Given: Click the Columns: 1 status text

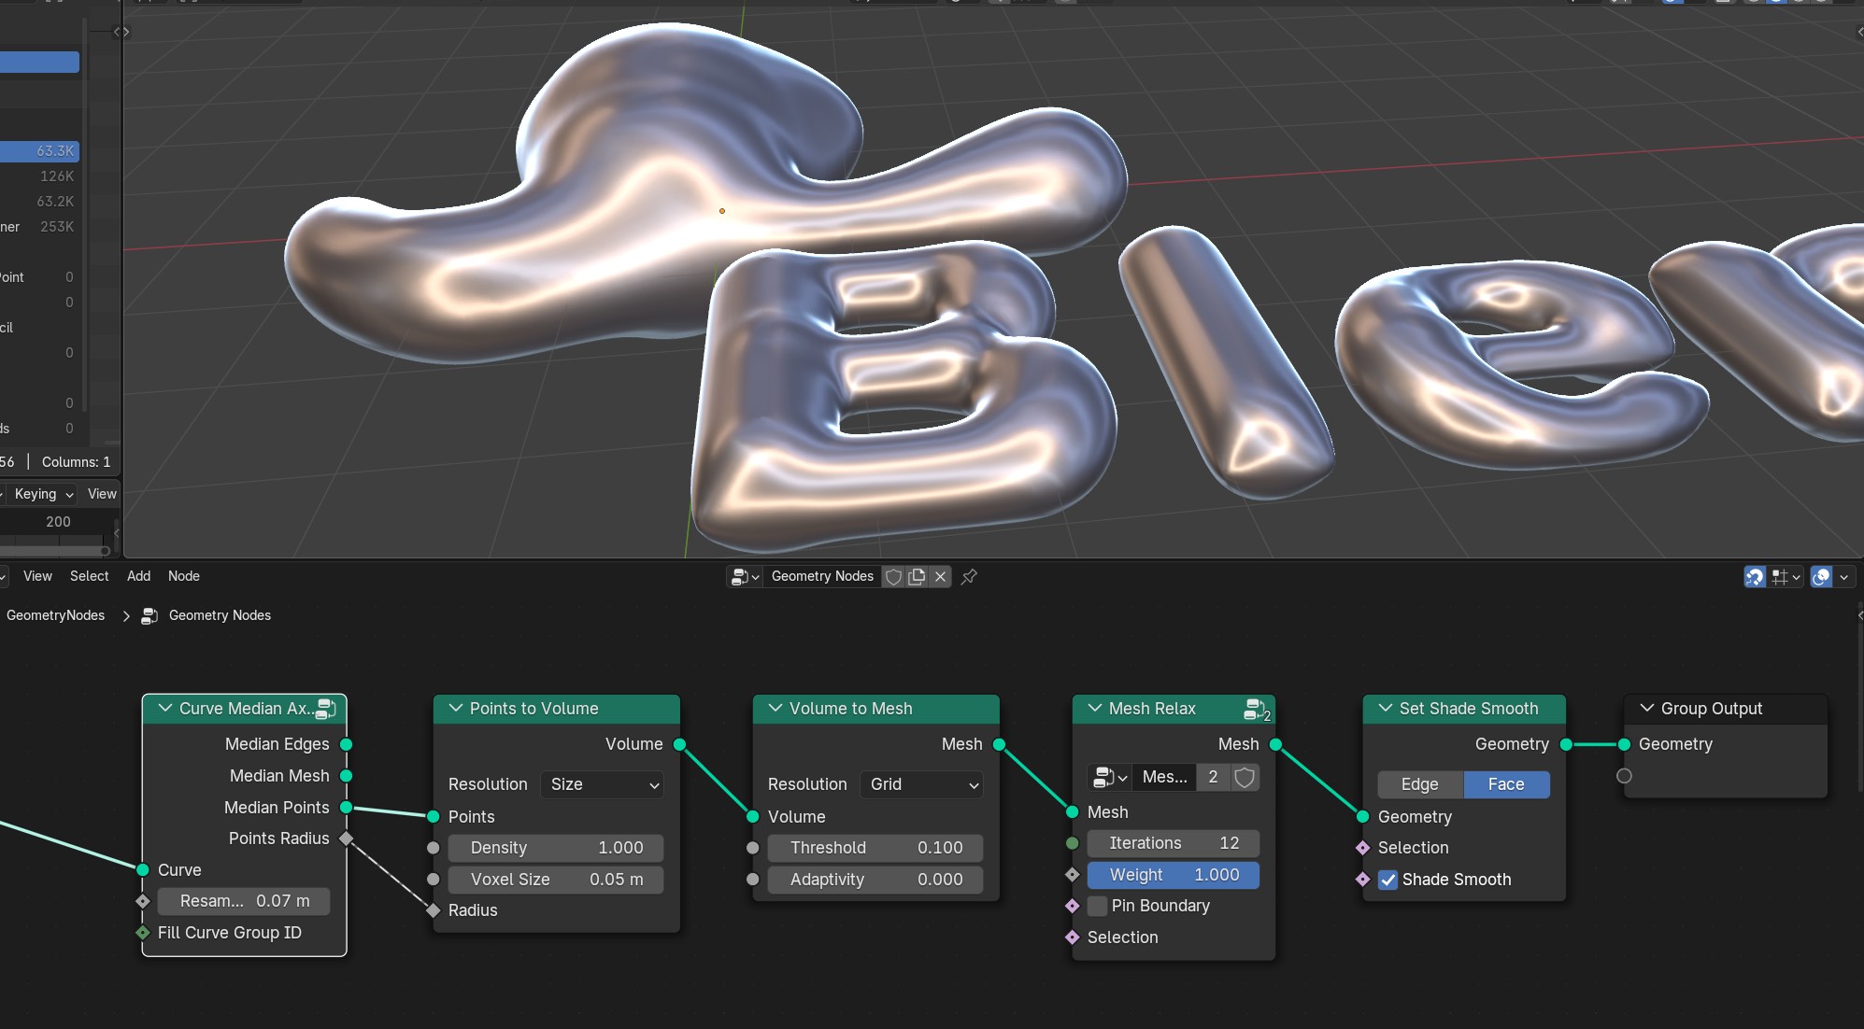Looking at the screenshot, I should click(x=76, y=462).
